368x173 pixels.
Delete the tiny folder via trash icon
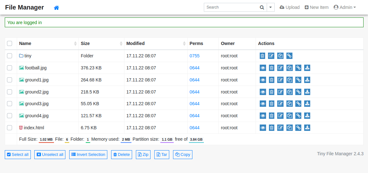pyautogui.click(x=262, y=56)
